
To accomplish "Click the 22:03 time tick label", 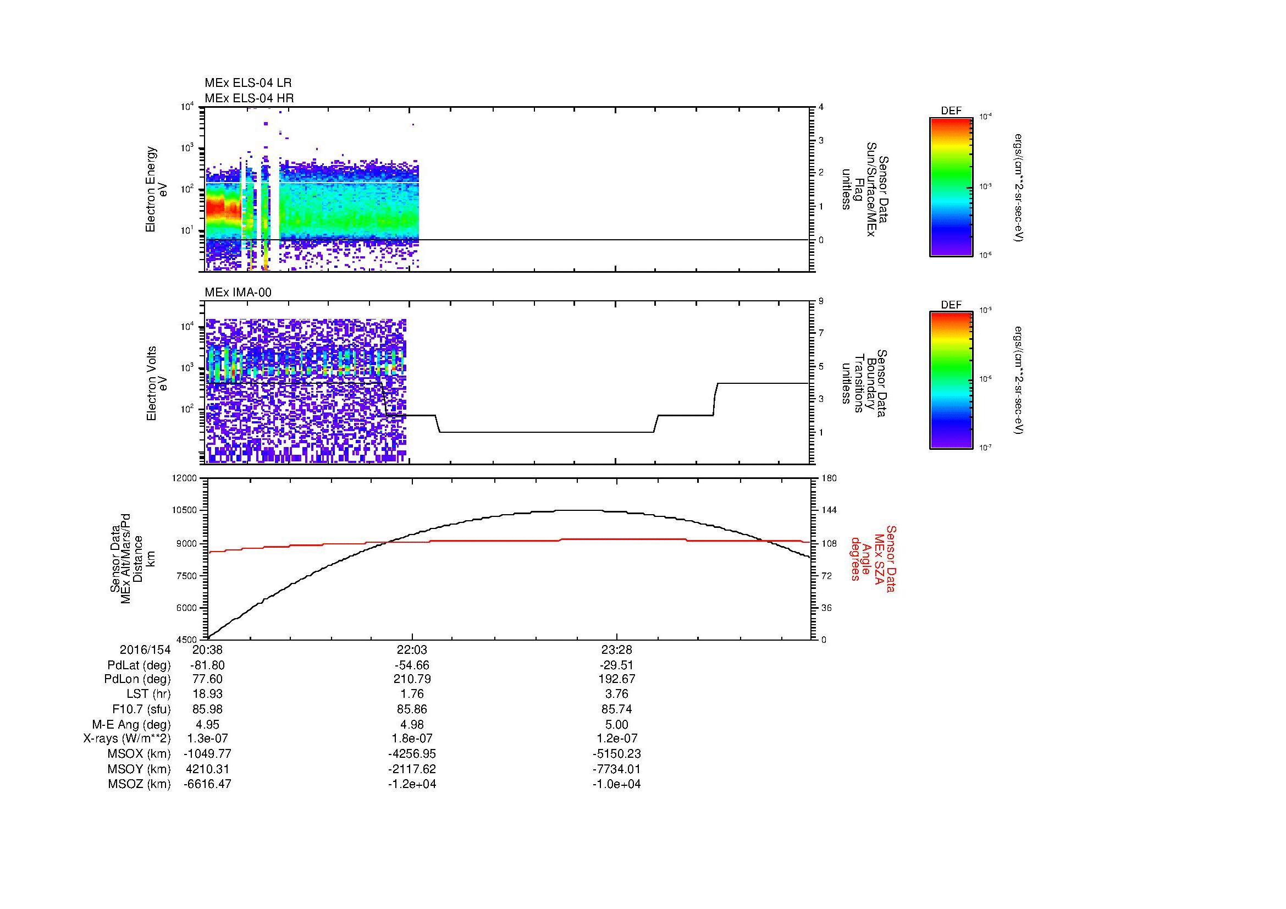I will point(412,650).
